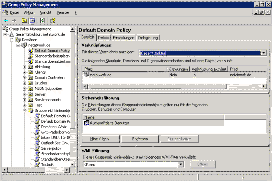Screen dimensions: 272x181
Task: Select the Gesamtstruktur: netatwork.de forest icon
Action: click(x=11, y=34)
